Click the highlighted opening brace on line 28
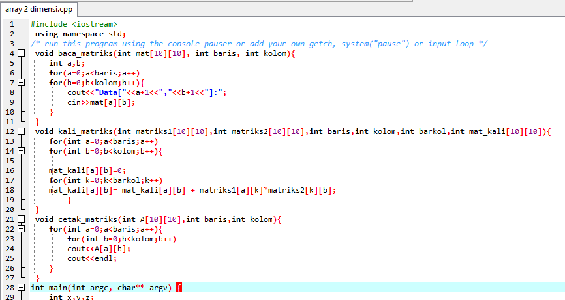The height and width of the screenshot is (300, 565). coord(179,288)
